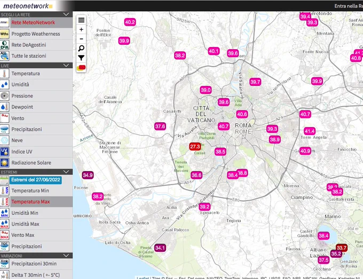Choose Temperatura Min extremes
The width and height of the screenshot is (363, 279).
[x=36, y=190]
